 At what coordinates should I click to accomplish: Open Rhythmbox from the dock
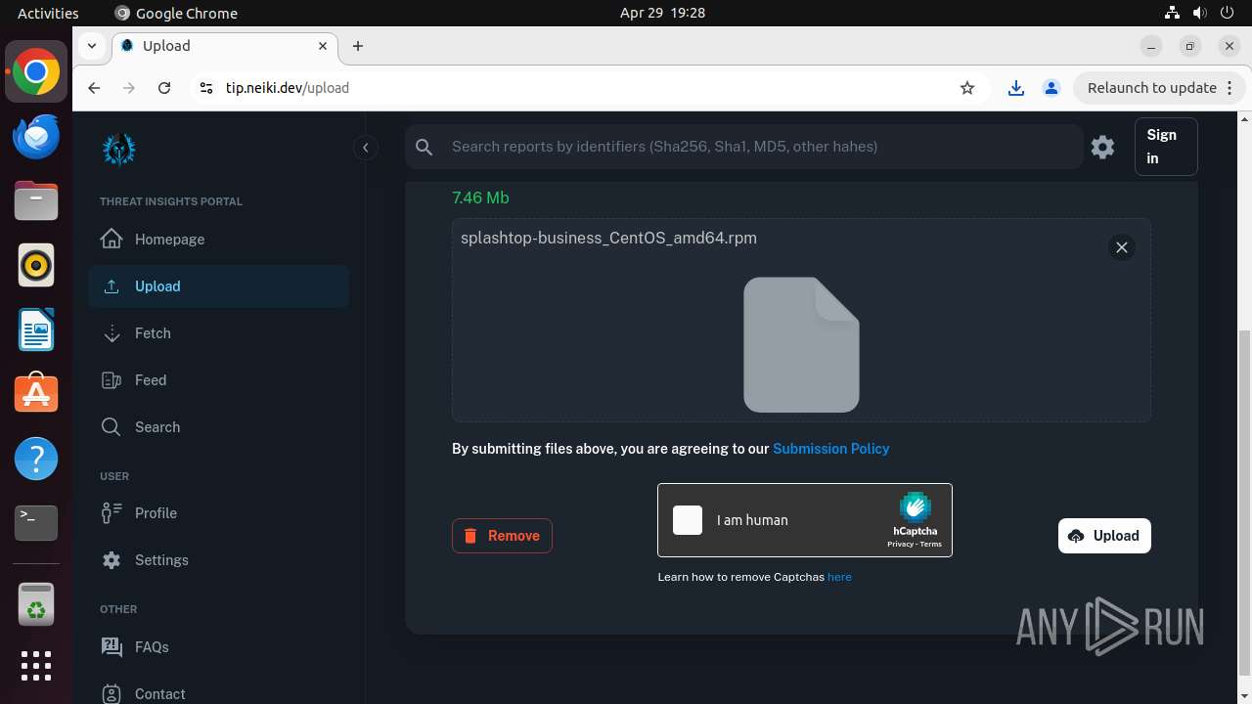point(36,265)
